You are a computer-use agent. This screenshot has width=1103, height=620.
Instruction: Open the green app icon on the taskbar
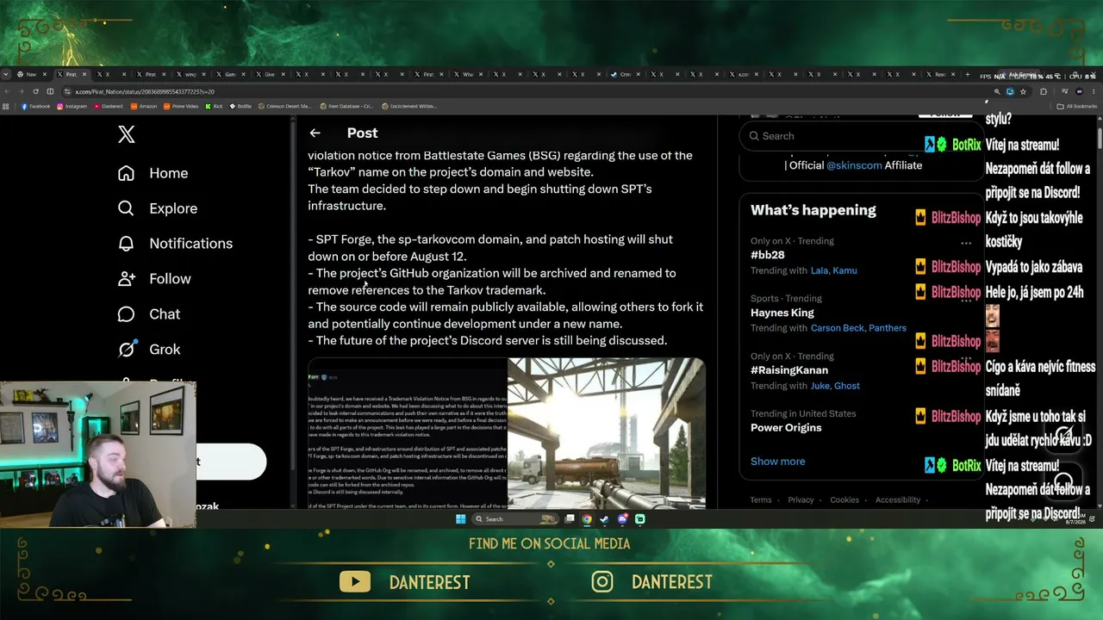(639, 519)
